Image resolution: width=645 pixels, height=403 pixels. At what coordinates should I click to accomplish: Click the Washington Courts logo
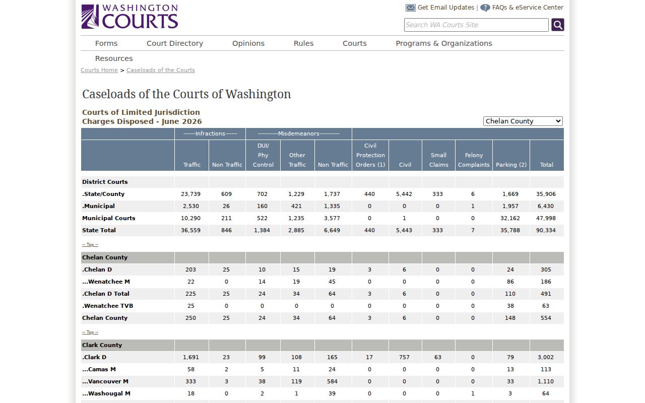pyautogui.click(x=130, y=17)
